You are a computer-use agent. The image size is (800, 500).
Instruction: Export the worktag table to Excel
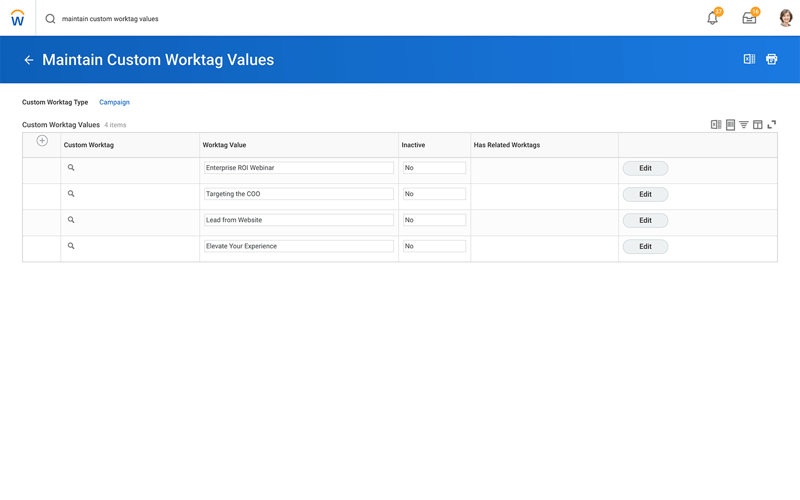[x=716, y=125]
